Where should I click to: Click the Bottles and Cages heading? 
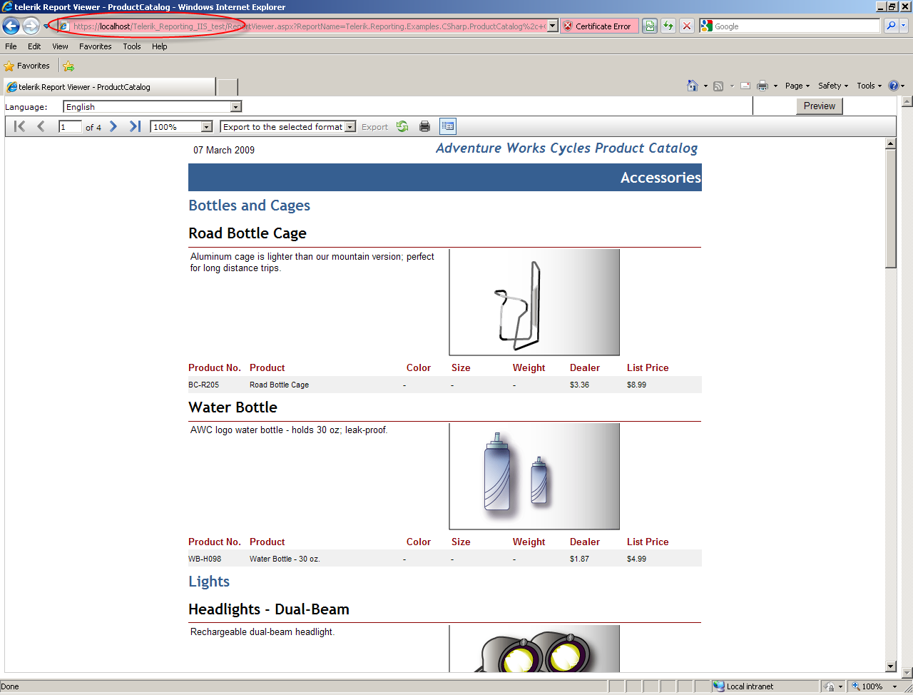point(250,206)
